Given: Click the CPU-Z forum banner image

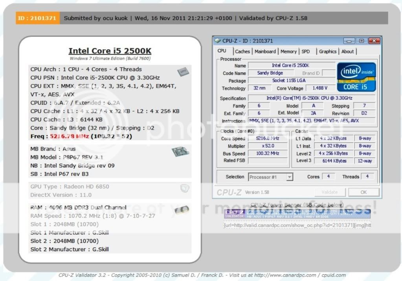Looking at the screenshot, I should click(x=297, y=213).
